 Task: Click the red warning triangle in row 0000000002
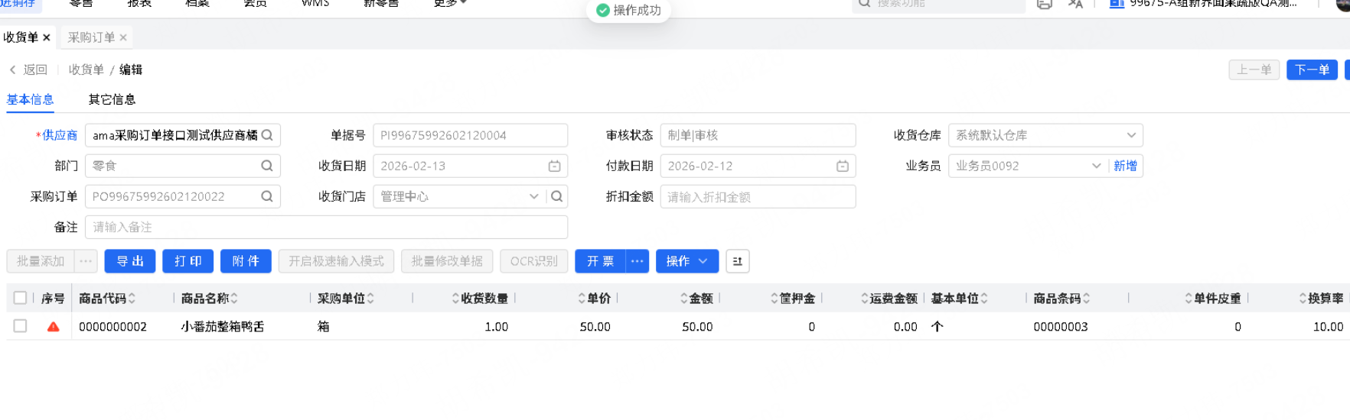tap(54, 327)
